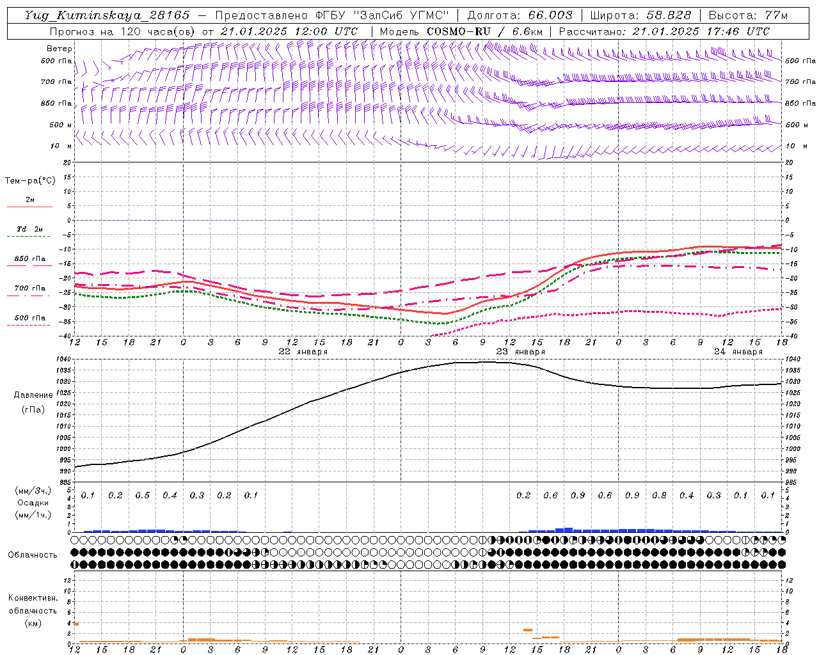Click the "500 гПа" temperature legend entry
This screenshot has width=819, height=655.
[30, 318]
